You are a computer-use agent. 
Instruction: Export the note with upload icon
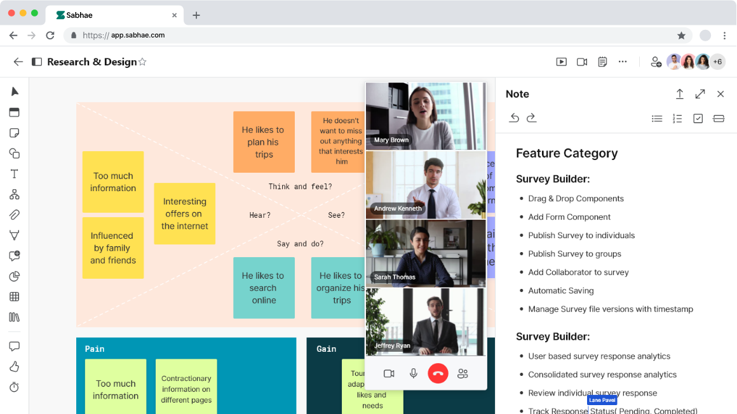tap(680, 94)
